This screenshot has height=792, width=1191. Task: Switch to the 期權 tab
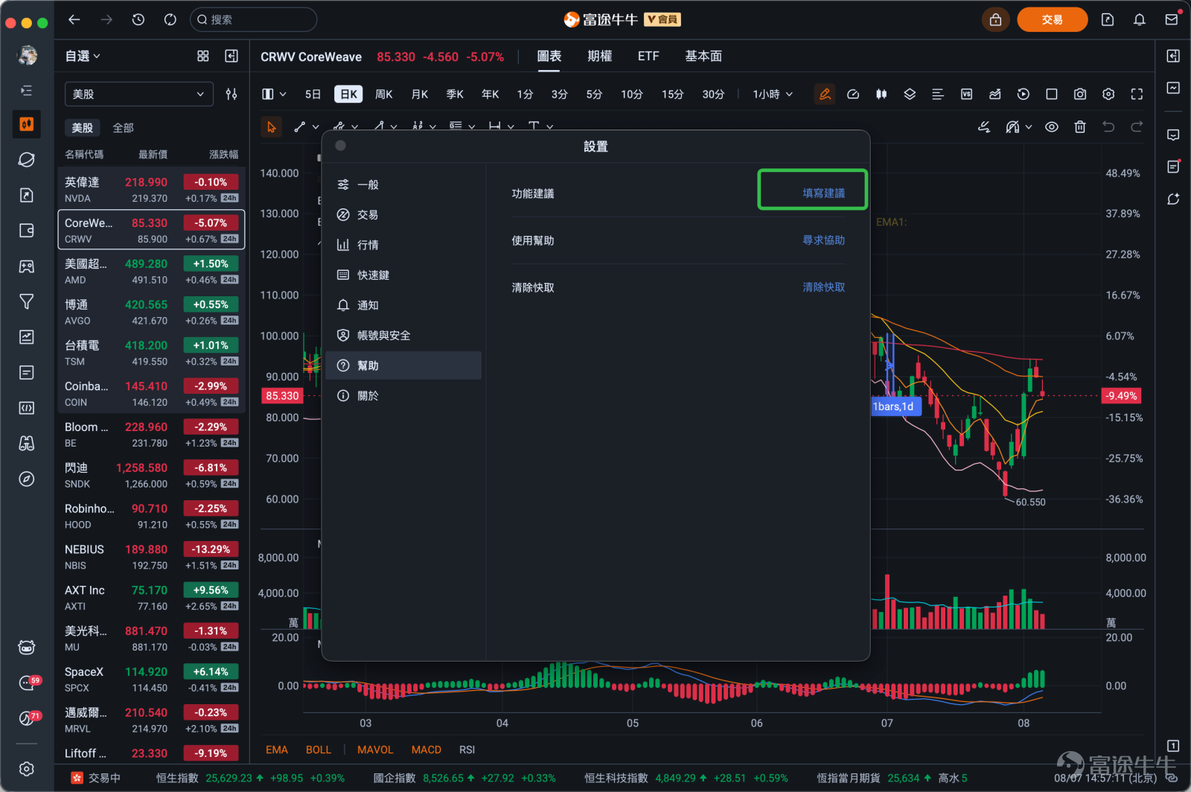pos(599,56)
